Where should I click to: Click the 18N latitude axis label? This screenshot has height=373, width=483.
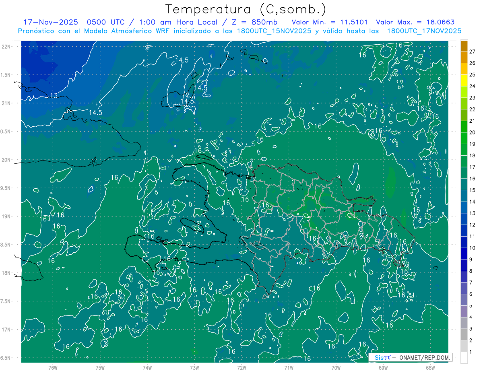[x=6, y=273]
